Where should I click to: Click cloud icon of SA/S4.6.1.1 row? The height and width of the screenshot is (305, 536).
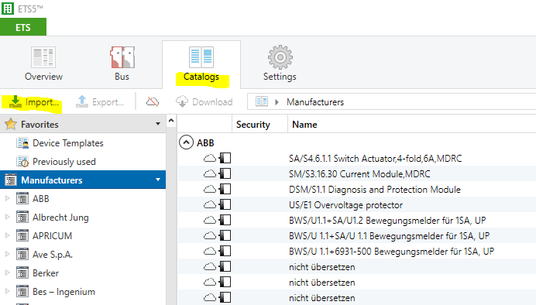210,158
